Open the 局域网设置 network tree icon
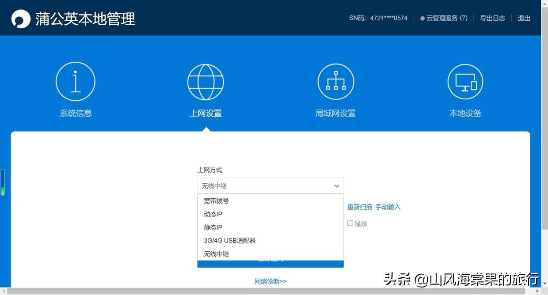The image size is (548, 295). tap(336, 82)
